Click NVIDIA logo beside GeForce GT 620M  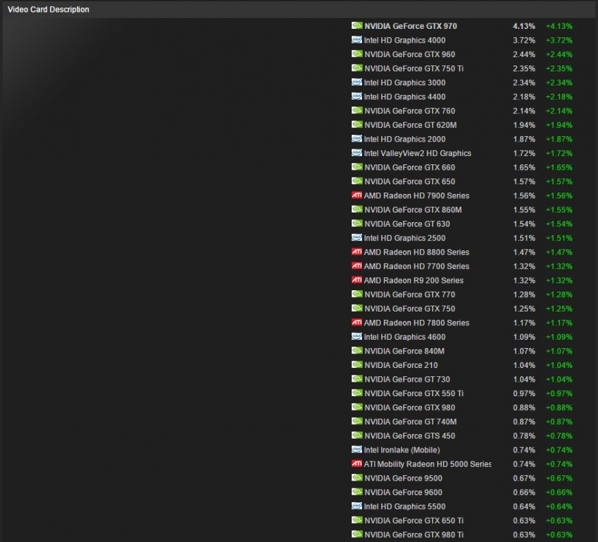(356, 124)
